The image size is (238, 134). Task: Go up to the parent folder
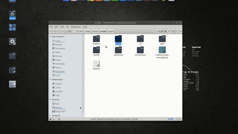click(x=58, y=31)
